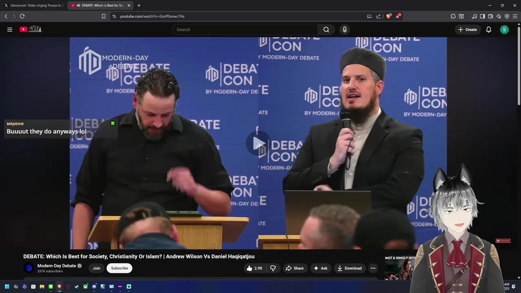Play the video with center play button

[x=258, y=143]
